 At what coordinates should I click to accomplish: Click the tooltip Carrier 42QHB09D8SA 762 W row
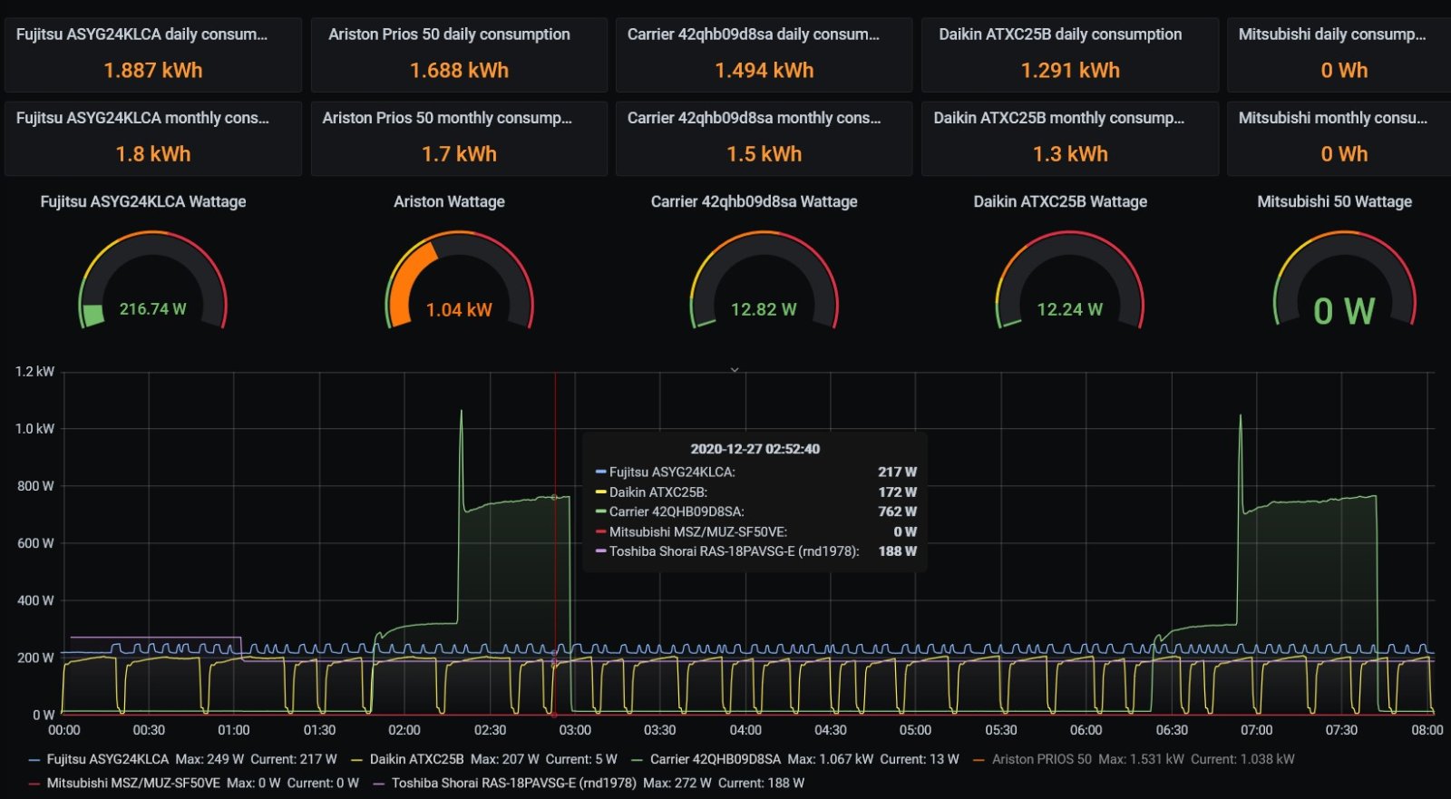pos(755,512)
